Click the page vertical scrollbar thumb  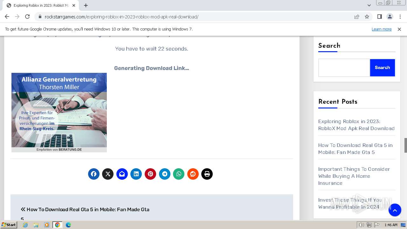tap(405, 145)
